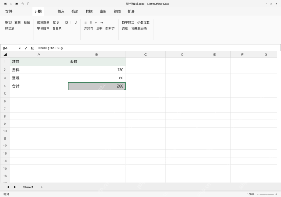Click cell containing 80

[97, 78]
